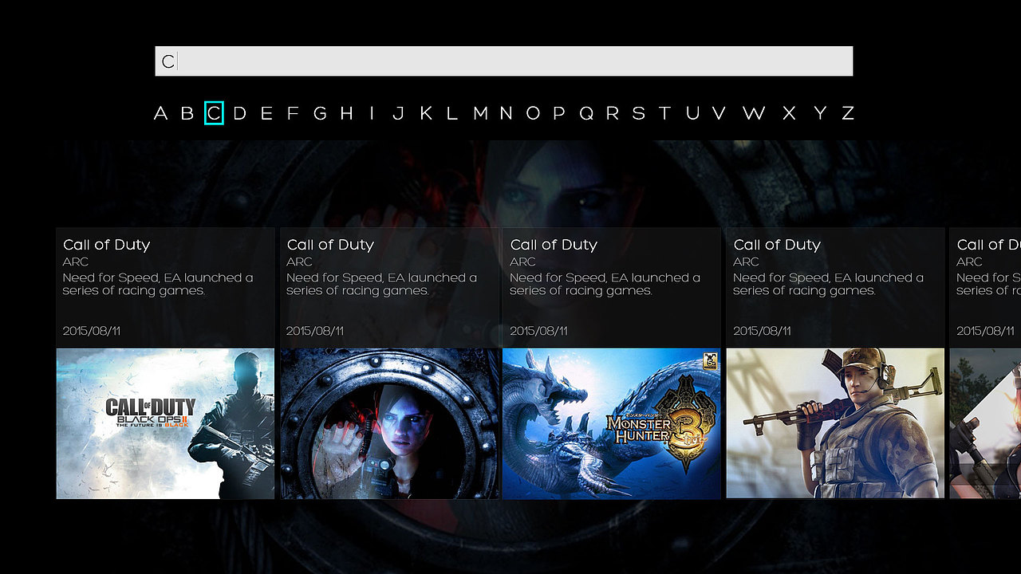Filter games by letter M
The height and width of the screenshot is (574, 1021).
480,113
